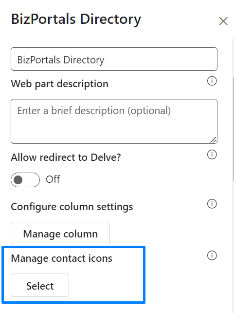Click the Off label beside the toggle
Image resolution: width=234 pixels, height=313 pixels.
click(53, 179)
